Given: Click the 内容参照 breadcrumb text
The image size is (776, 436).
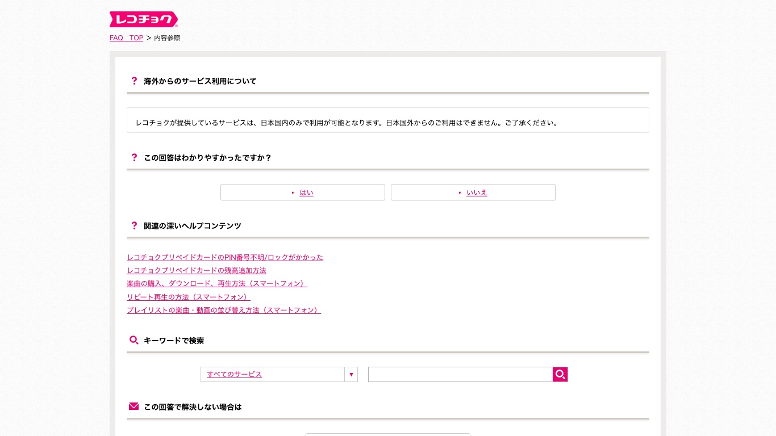Looking at the screenshot, I should (167, 38).
